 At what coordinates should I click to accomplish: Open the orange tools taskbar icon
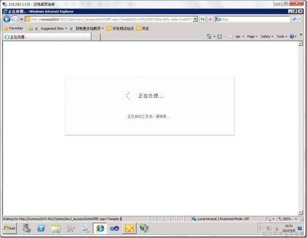click(129, 228)
